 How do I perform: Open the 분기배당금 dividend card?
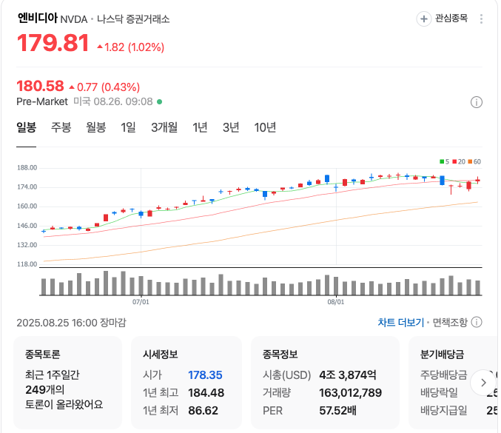[453, 382]
